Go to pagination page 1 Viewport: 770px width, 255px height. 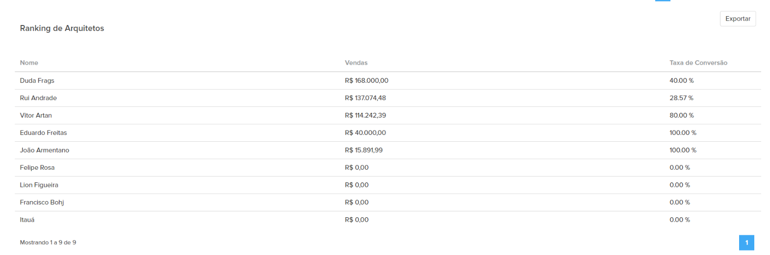(x=746, y=243)
